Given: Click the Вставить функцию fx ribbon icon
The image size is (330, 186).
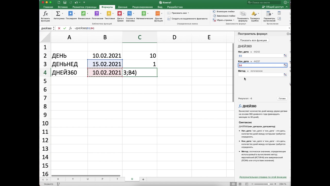Looking at the screenshot, I should point(46,14).
